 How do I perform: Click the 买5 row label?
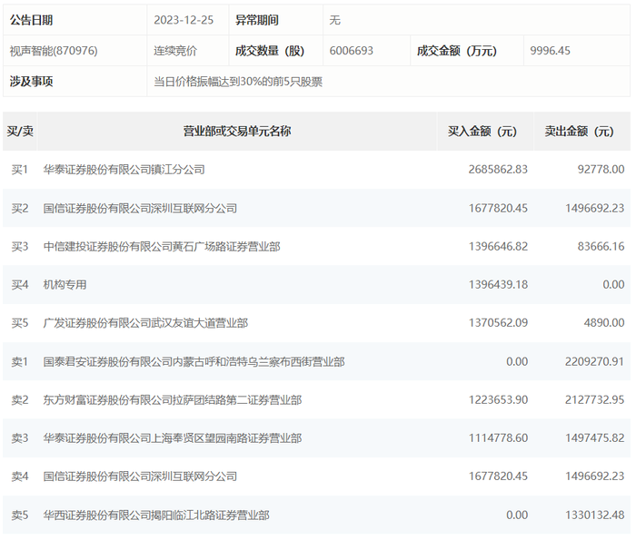pyautogui.click(x=19, y=323)
